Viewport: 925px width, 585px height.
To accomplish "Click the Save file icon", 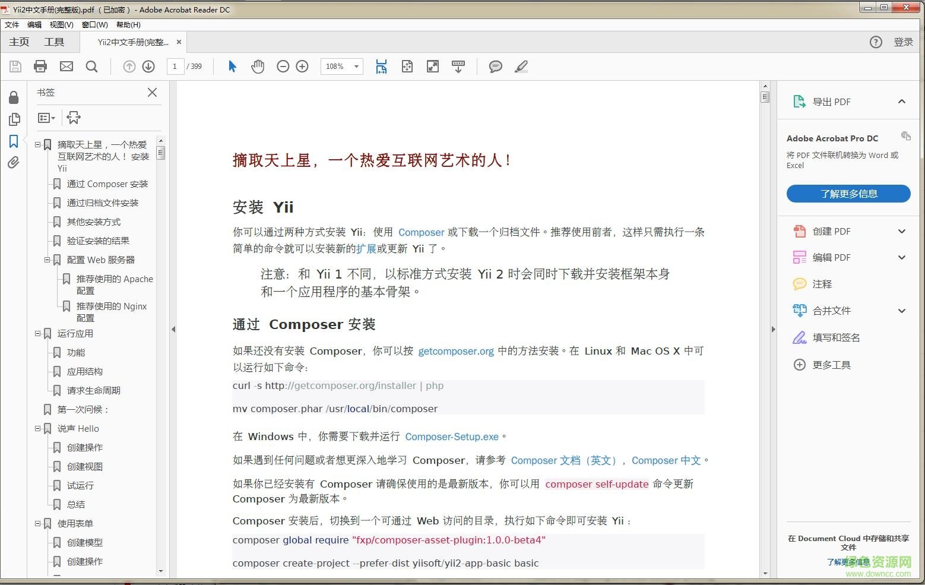I will [x=15, y=67].
